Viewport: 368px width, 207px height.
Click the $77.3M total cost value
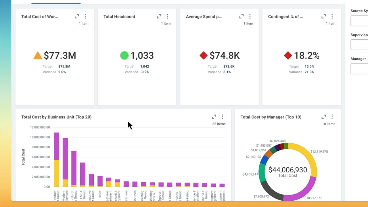click(x=60, y=55)
